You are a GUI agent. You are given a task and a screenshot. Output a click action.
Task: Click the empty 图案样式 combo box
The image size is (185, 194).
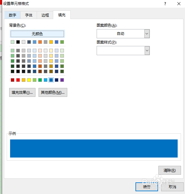click(x=123, y=51)
